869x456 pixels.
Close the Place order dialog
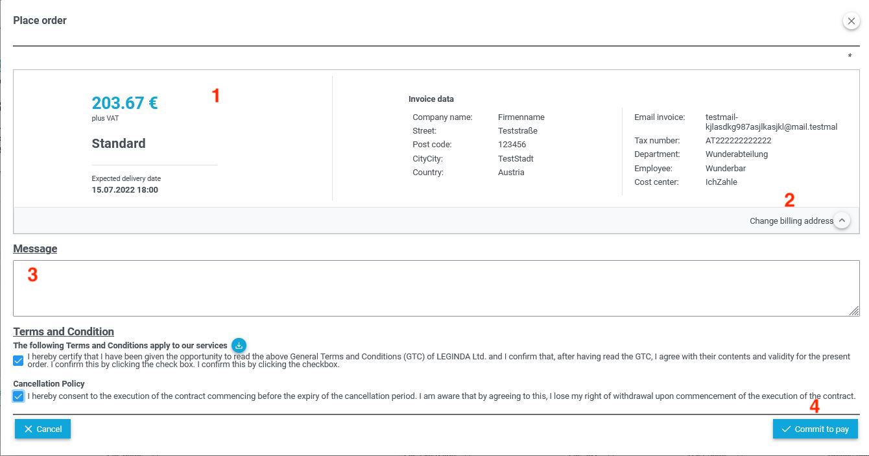(851, 21)
